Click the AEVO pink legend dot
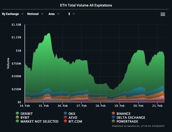 (65, 117)
